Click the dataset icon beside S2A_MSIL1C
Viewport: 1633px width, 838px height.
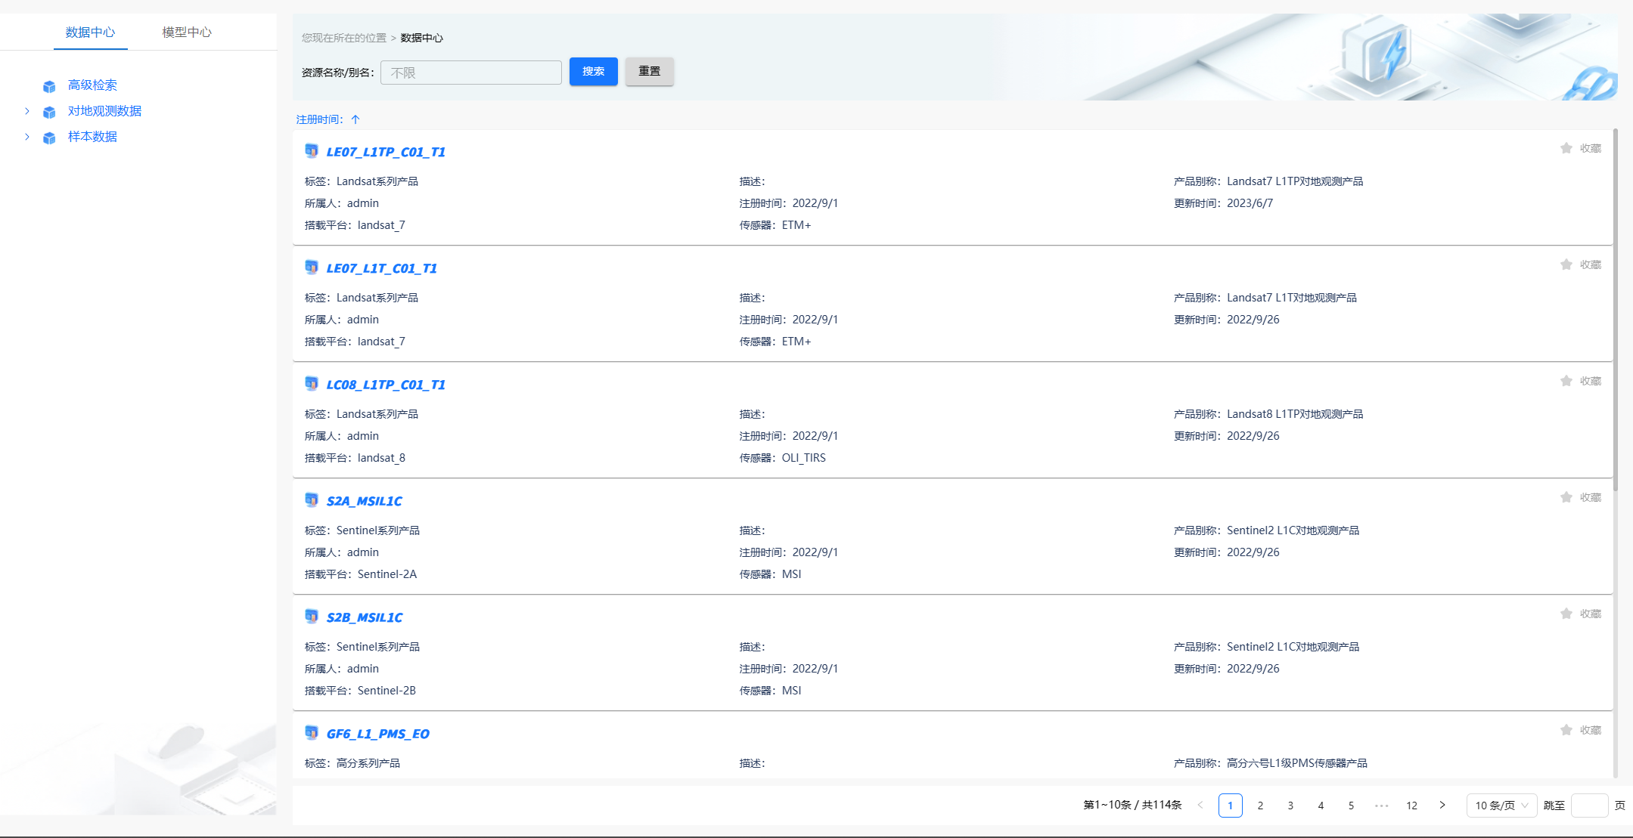(x=311, y=499)
